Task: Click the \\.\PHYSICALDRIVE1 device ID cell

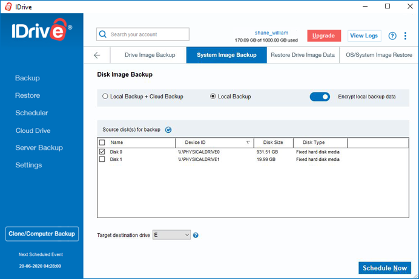Action: tap(199, 159)
